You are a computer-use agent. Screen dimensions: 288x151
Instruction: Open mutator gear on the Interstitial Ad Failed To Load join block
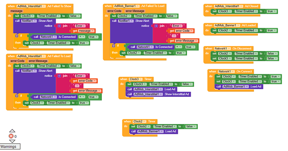pyautogui.click(x=59, y=76)
